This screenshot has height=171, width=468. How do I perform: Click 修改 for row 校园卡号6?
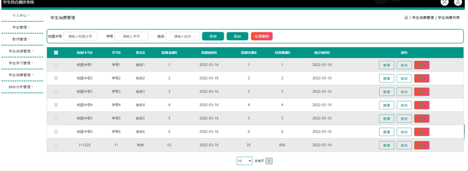coord(404,132)
